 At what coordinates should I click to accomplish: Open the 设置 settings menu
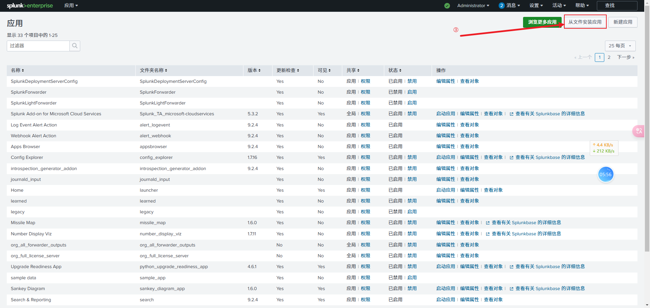[536, 6]
